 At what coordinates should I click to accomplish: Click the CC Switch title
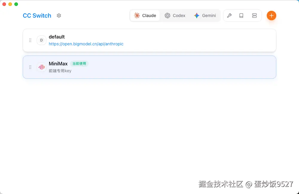37,16
